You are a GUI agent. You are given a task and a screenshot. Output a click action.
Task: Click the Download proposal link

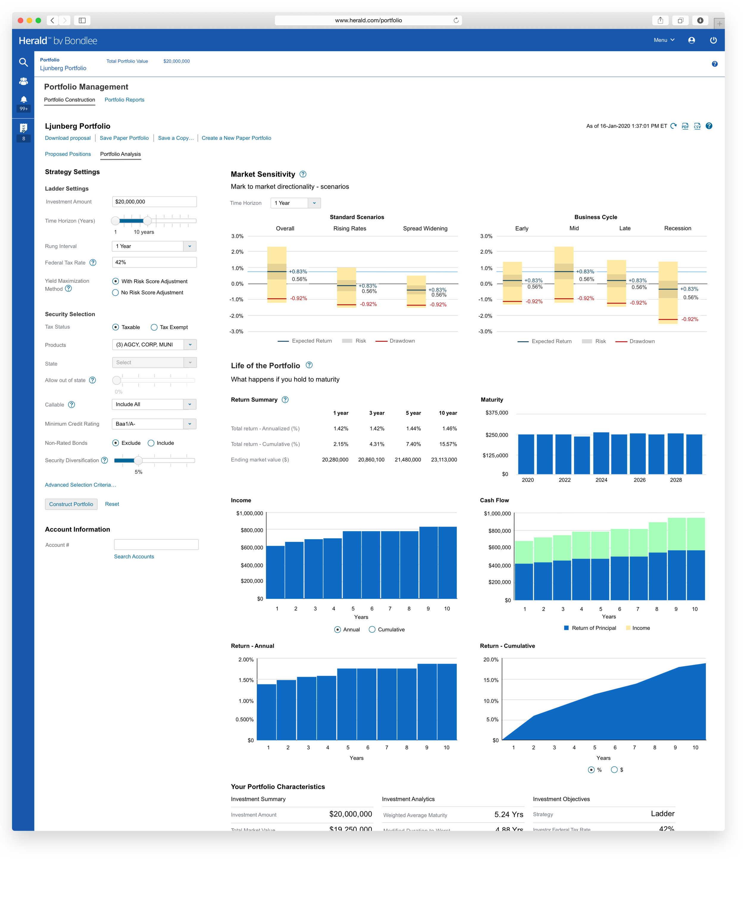pyautogui.click(x=68, y=138)
